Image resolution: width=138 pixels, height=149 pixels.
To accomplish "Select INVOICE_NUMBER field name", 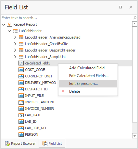I will (x=40, y=109).
